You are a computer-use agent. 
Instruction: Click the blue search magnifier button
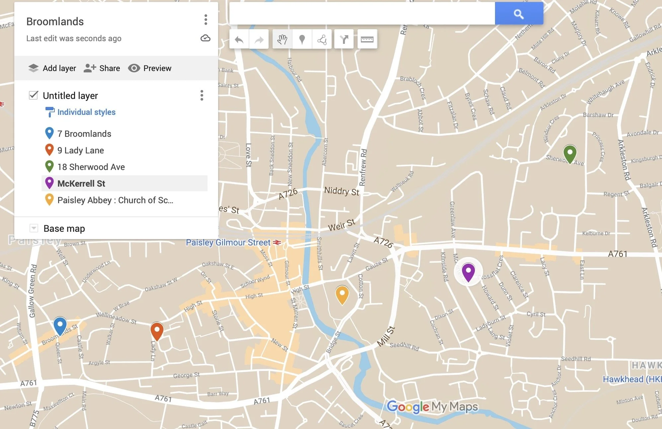[x=519, y=14]
